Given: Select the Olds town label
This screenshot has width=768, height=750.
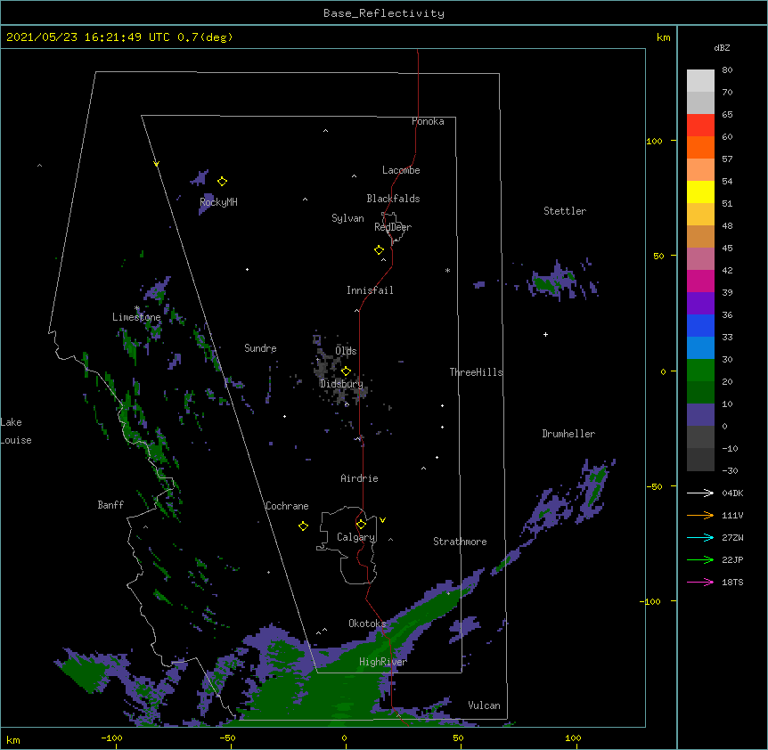Looking at the screenshot, I should pyautogui.click(x=346, y=351).
